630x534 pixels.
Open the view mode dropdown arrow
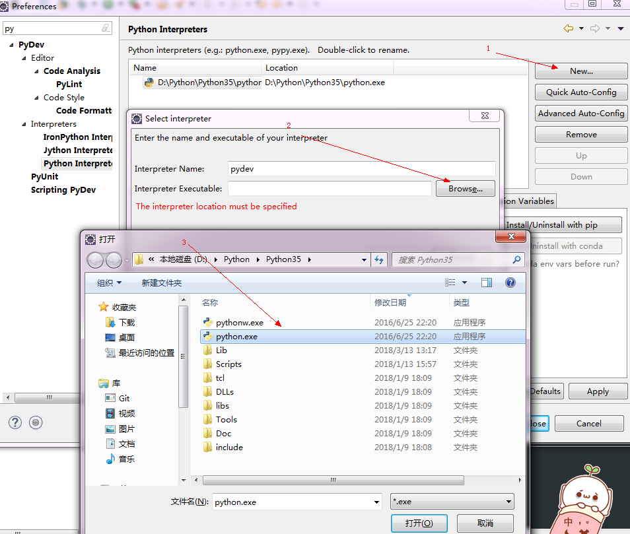coord(464,283)
